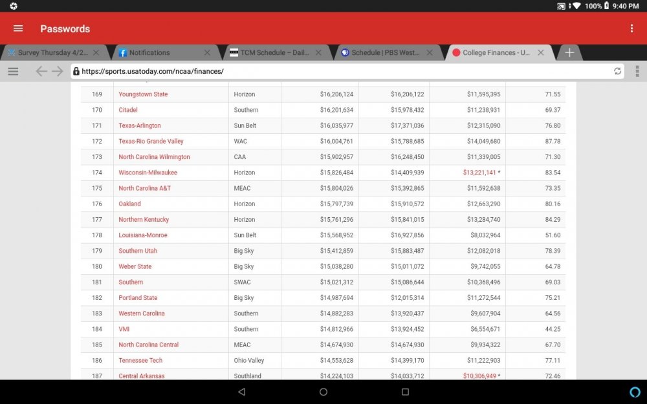Image resolution: width=647 pixels, height=404 pixels.
Task: Follow the Texas-Arlington link
Action: [x=140, y=126]
